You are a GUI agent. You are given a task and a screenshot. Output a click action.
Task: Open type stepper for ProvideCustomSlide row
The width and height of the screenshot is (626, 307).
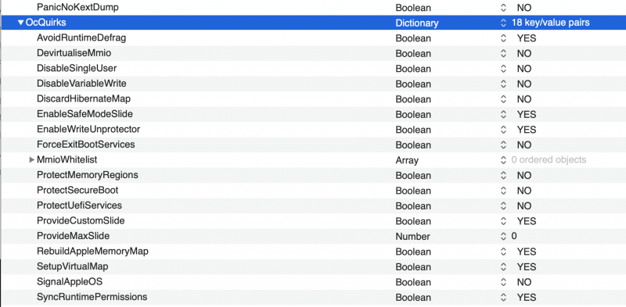coord(503,221)
